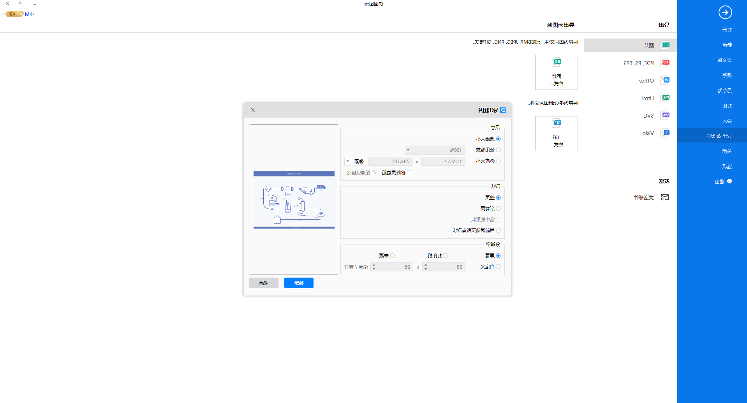Click 保存 in the file menu

pos(727,76)
